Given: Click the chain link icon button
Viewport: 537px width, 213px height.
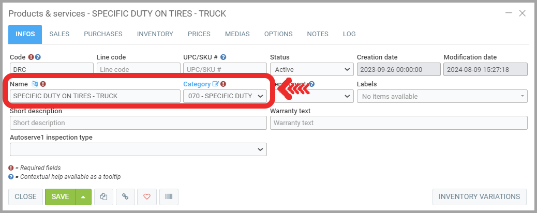Looking at the screenshot, I should tap(125, 197).
